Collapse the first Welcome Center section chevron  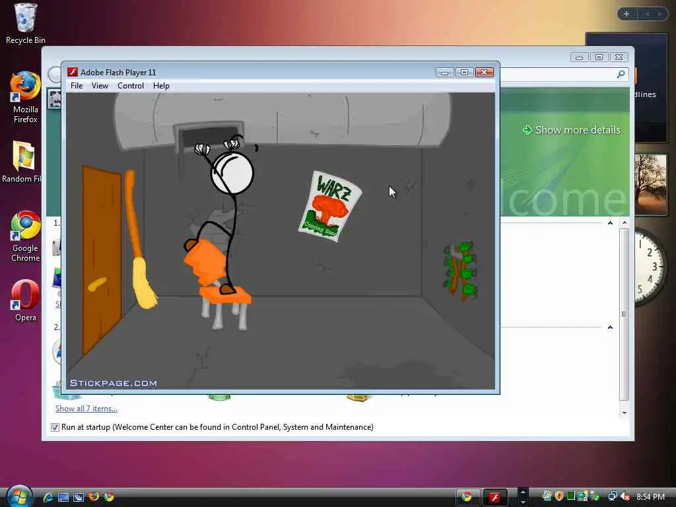610,223
